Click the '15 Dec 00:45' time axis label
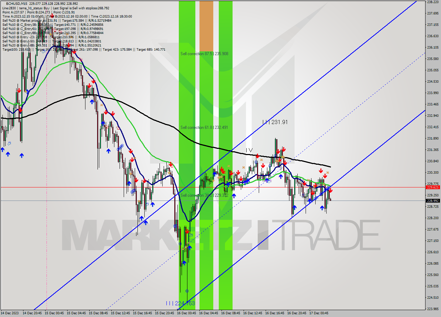 [x=54, y=313]
